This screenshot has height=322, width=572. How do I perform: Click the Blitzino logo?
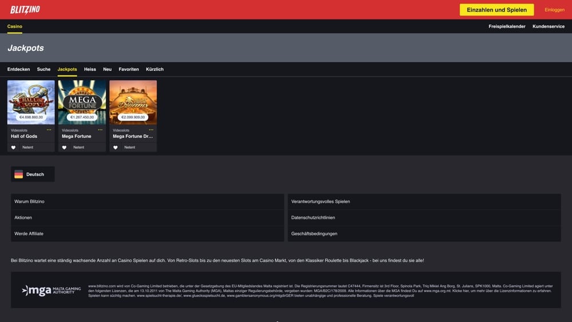coord(25,10)
